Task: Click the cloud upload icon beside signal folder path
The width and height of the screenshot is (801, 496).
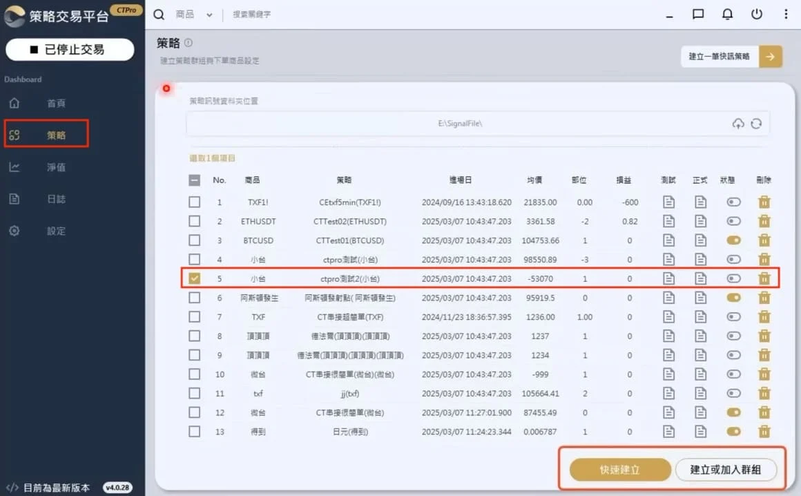Action: [x=738, y=123]
